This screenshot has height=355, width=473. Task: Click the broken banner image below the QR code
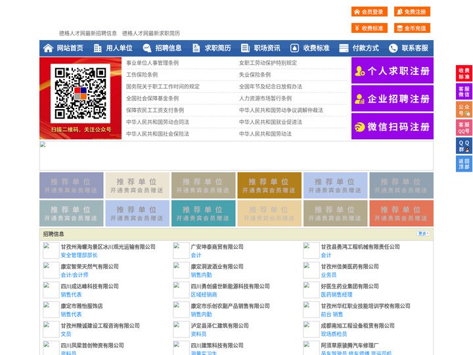click(x=236, y=156)
